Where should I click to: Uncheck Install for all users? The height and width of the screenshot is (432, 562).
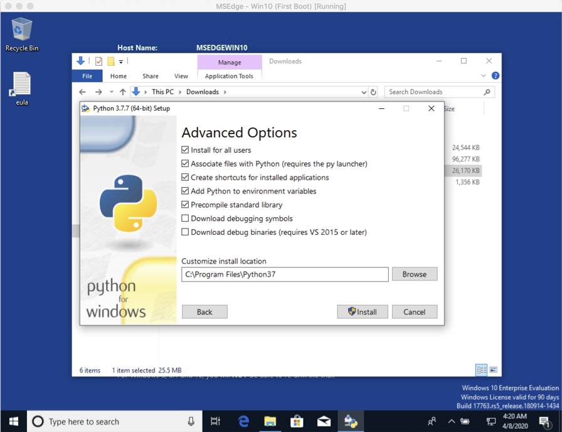click(185, 150)
